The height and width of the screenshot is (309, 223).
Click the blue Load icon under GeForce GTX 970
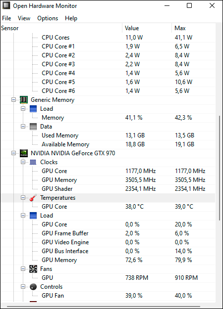click(x=33, y=216)
